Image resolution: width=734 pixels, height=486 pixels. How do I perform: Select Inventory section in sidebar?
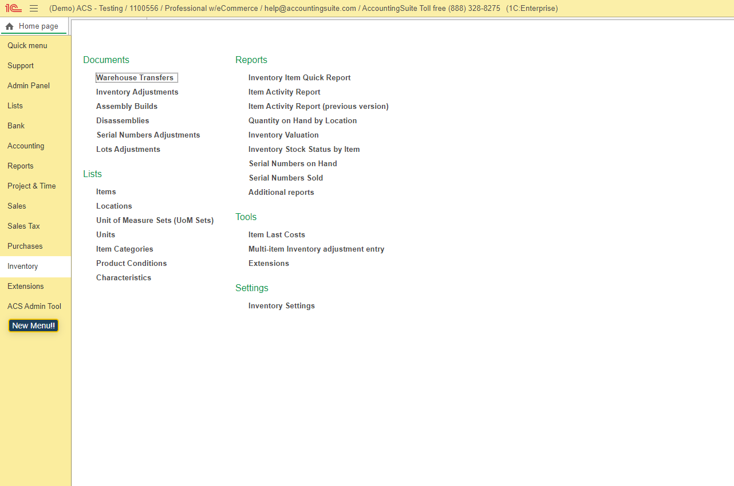click(x=35, y=266)
